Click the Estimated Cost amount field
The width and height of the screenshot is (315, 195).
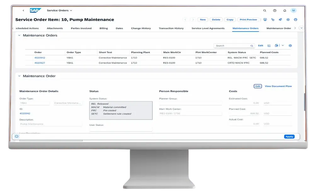click(x=244, y=103)
